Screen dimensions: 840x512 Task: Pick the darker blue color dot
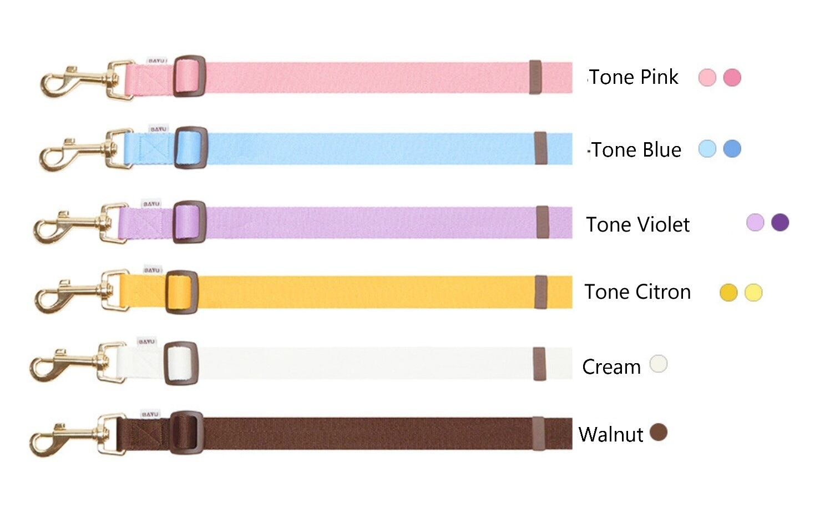(x=732, y=149)
